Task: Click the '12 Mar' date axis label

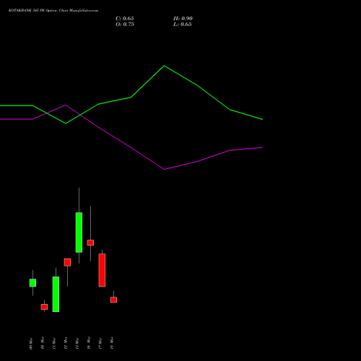Action: tap(66, 343)
